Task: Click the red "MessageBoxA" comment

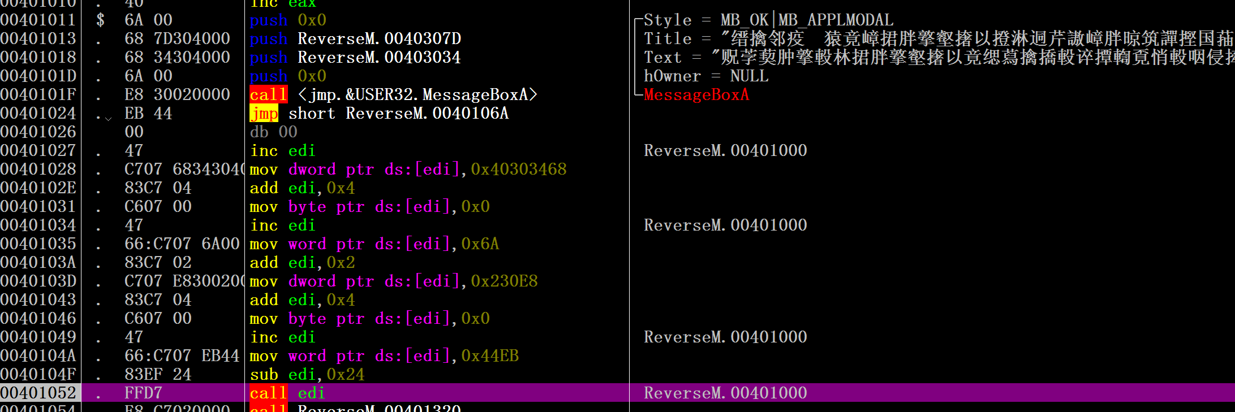Action: (696, 95)
